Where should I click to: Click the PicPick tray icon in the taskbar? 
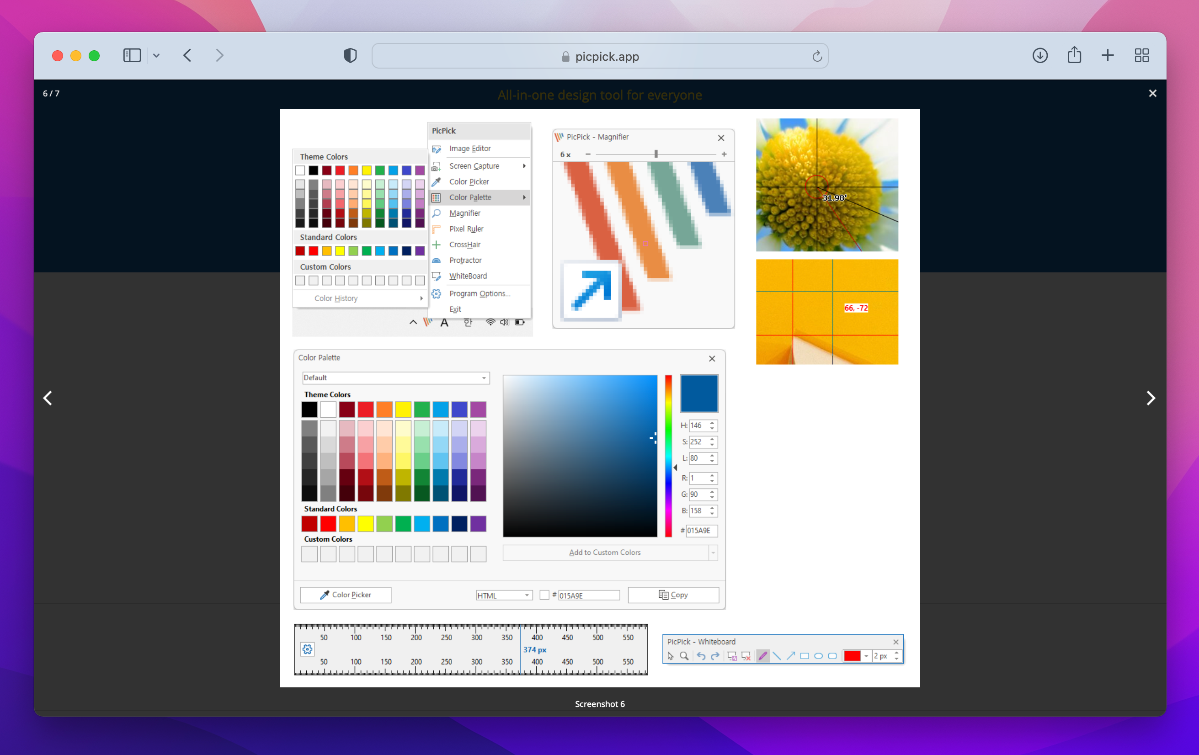click(x=427, y=323)
